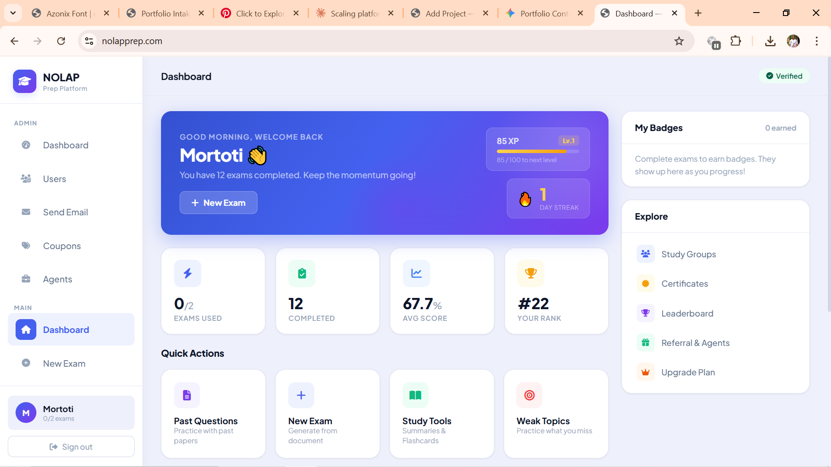
Task: Open Upgrade Plan from Explore
Action: (x=715, y=372)
